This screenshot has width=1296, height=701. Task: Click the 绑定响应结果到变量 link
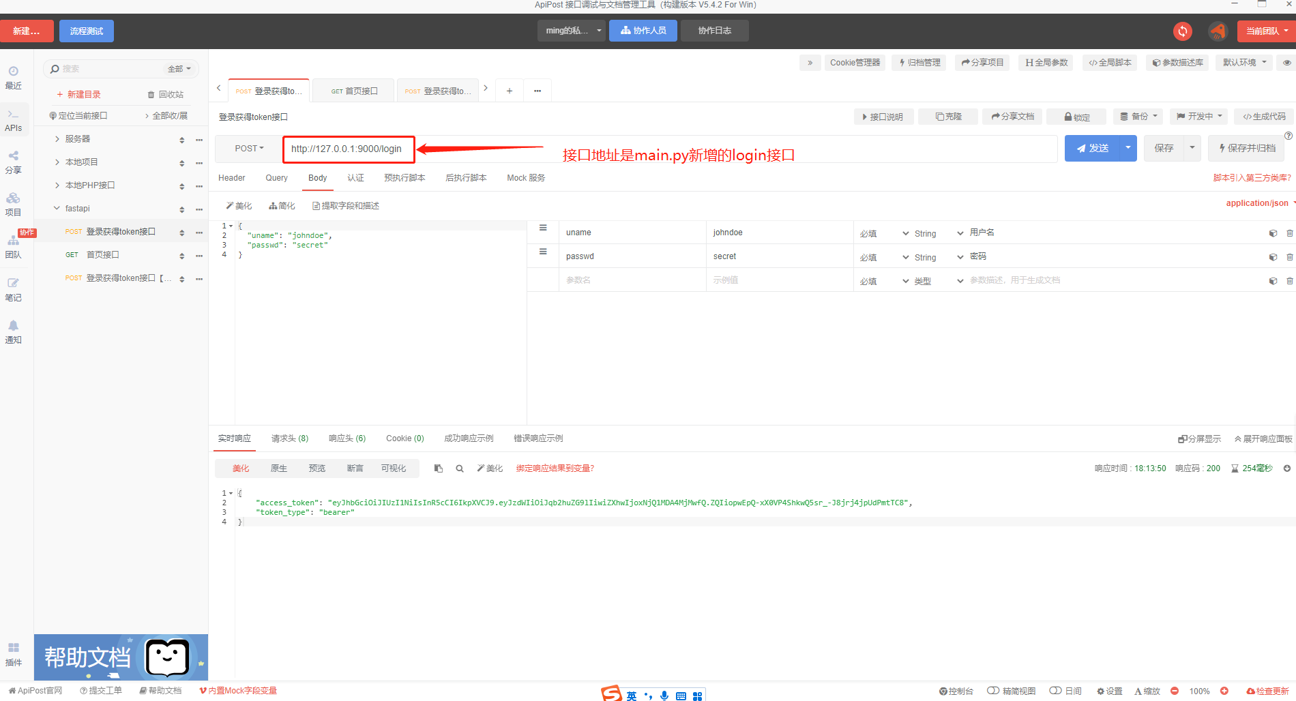point(555,468)
